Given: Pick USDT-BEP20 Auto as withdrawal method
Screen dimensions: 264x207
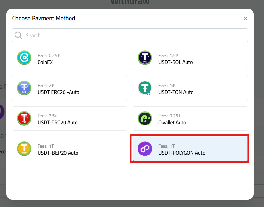Looking at the screenshot, I should point(70,149).
